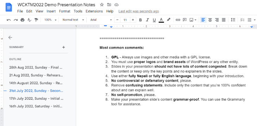Insert a bulleted list
Screen dimensions: 257x126
250,20
